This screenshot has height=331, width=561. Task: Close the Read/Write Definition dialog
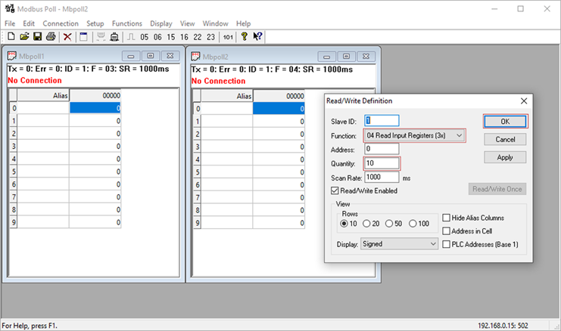(x=524, y=101)
